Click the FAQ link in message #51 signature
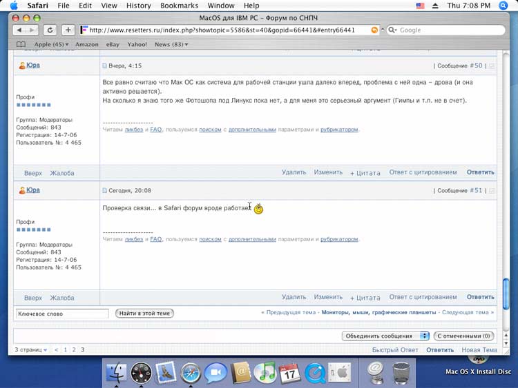The image size is (518, 388). pos(156,239)
